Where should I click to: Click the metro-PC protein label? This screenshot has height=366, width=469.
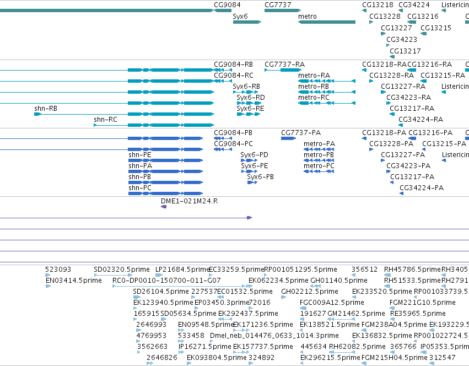pyautogui.click(x=319, y=166)
